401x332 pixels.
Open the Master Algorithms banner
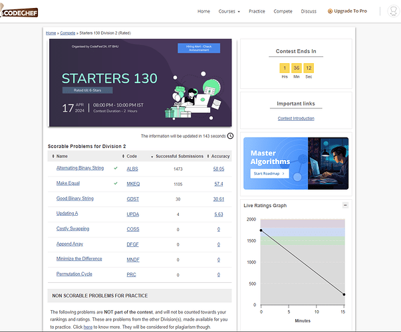click(x=296, y=163)
